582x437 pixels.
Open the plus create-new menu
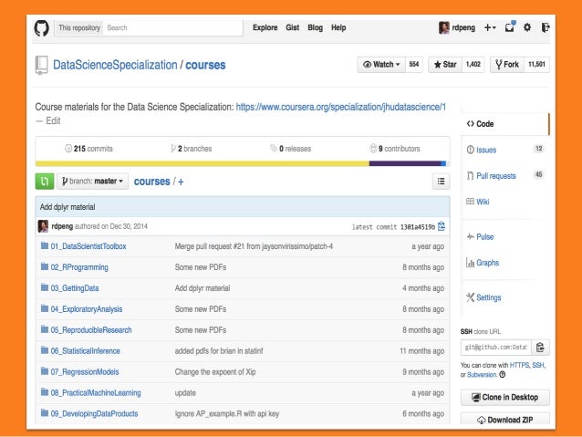(490, 27)
